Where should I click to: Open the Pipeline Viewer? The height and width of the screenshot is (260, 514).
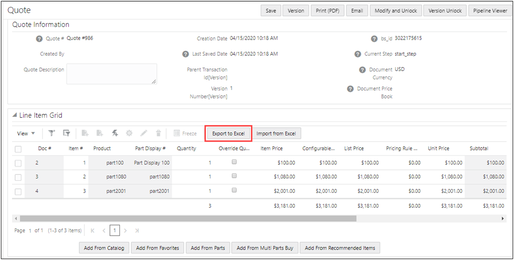tap(490, 11)
